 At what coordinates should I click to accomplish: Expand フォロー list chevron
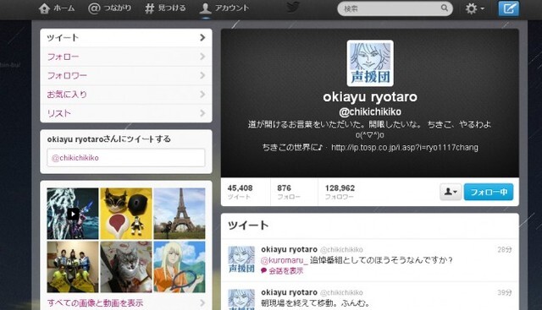pos(202,57)
